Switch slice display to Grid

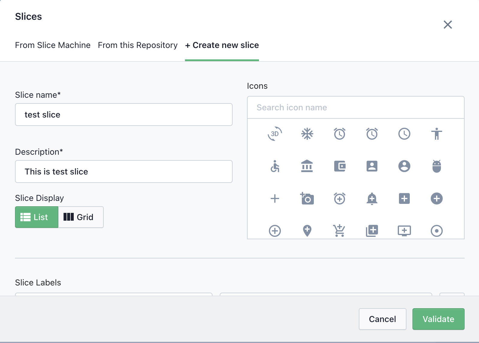[x=81, y=217]
